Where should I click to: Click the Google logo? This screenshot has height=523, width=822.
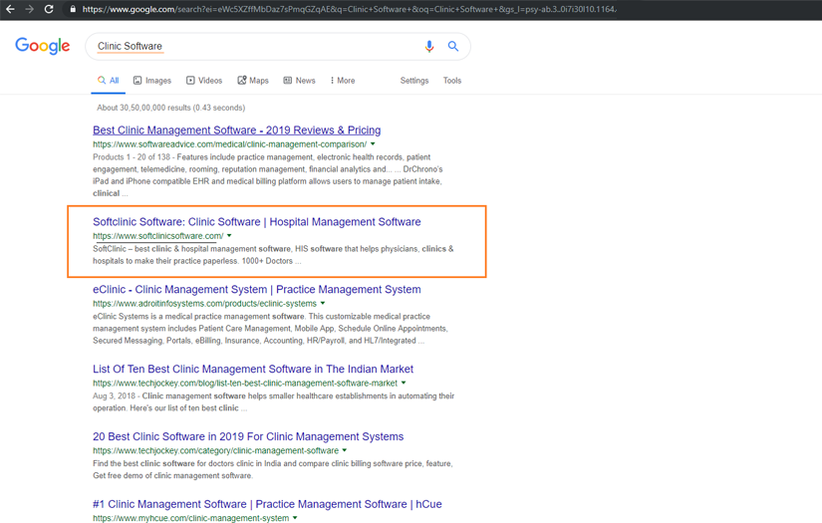pyautogui.click(x=43, y=46)
